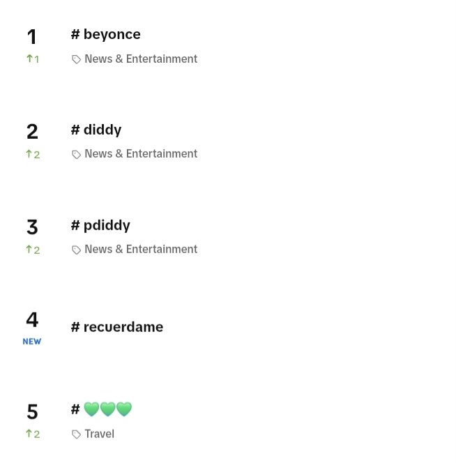The image size is (456, 463).
Task: Click the tag icon under pdiddy
Action: tap(76, 250)
